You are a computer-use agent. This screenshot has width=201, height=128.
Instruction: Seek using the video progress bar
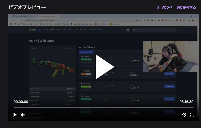(x=103, y=108)
